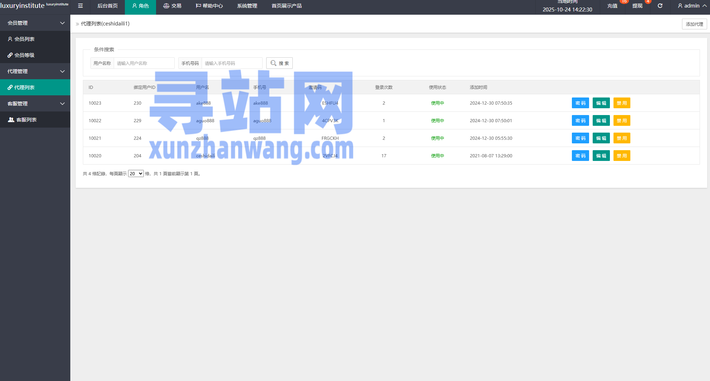The image size is (710, 381).
Task: Open 客服列表 in the sidebar
Action: 26,120
